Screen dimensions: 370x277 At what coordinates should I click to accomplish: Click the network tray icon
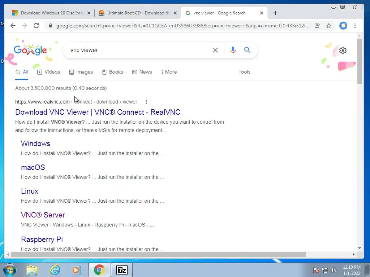tap(325, 270)
